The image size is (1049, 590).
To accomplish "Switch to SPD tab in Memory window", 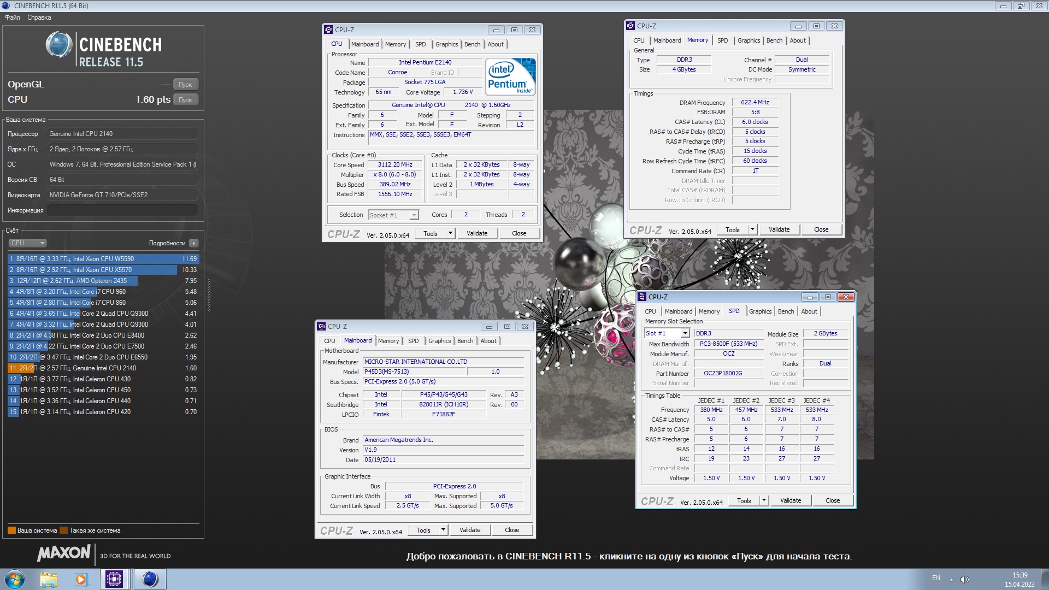I will [x=722, y=40].
